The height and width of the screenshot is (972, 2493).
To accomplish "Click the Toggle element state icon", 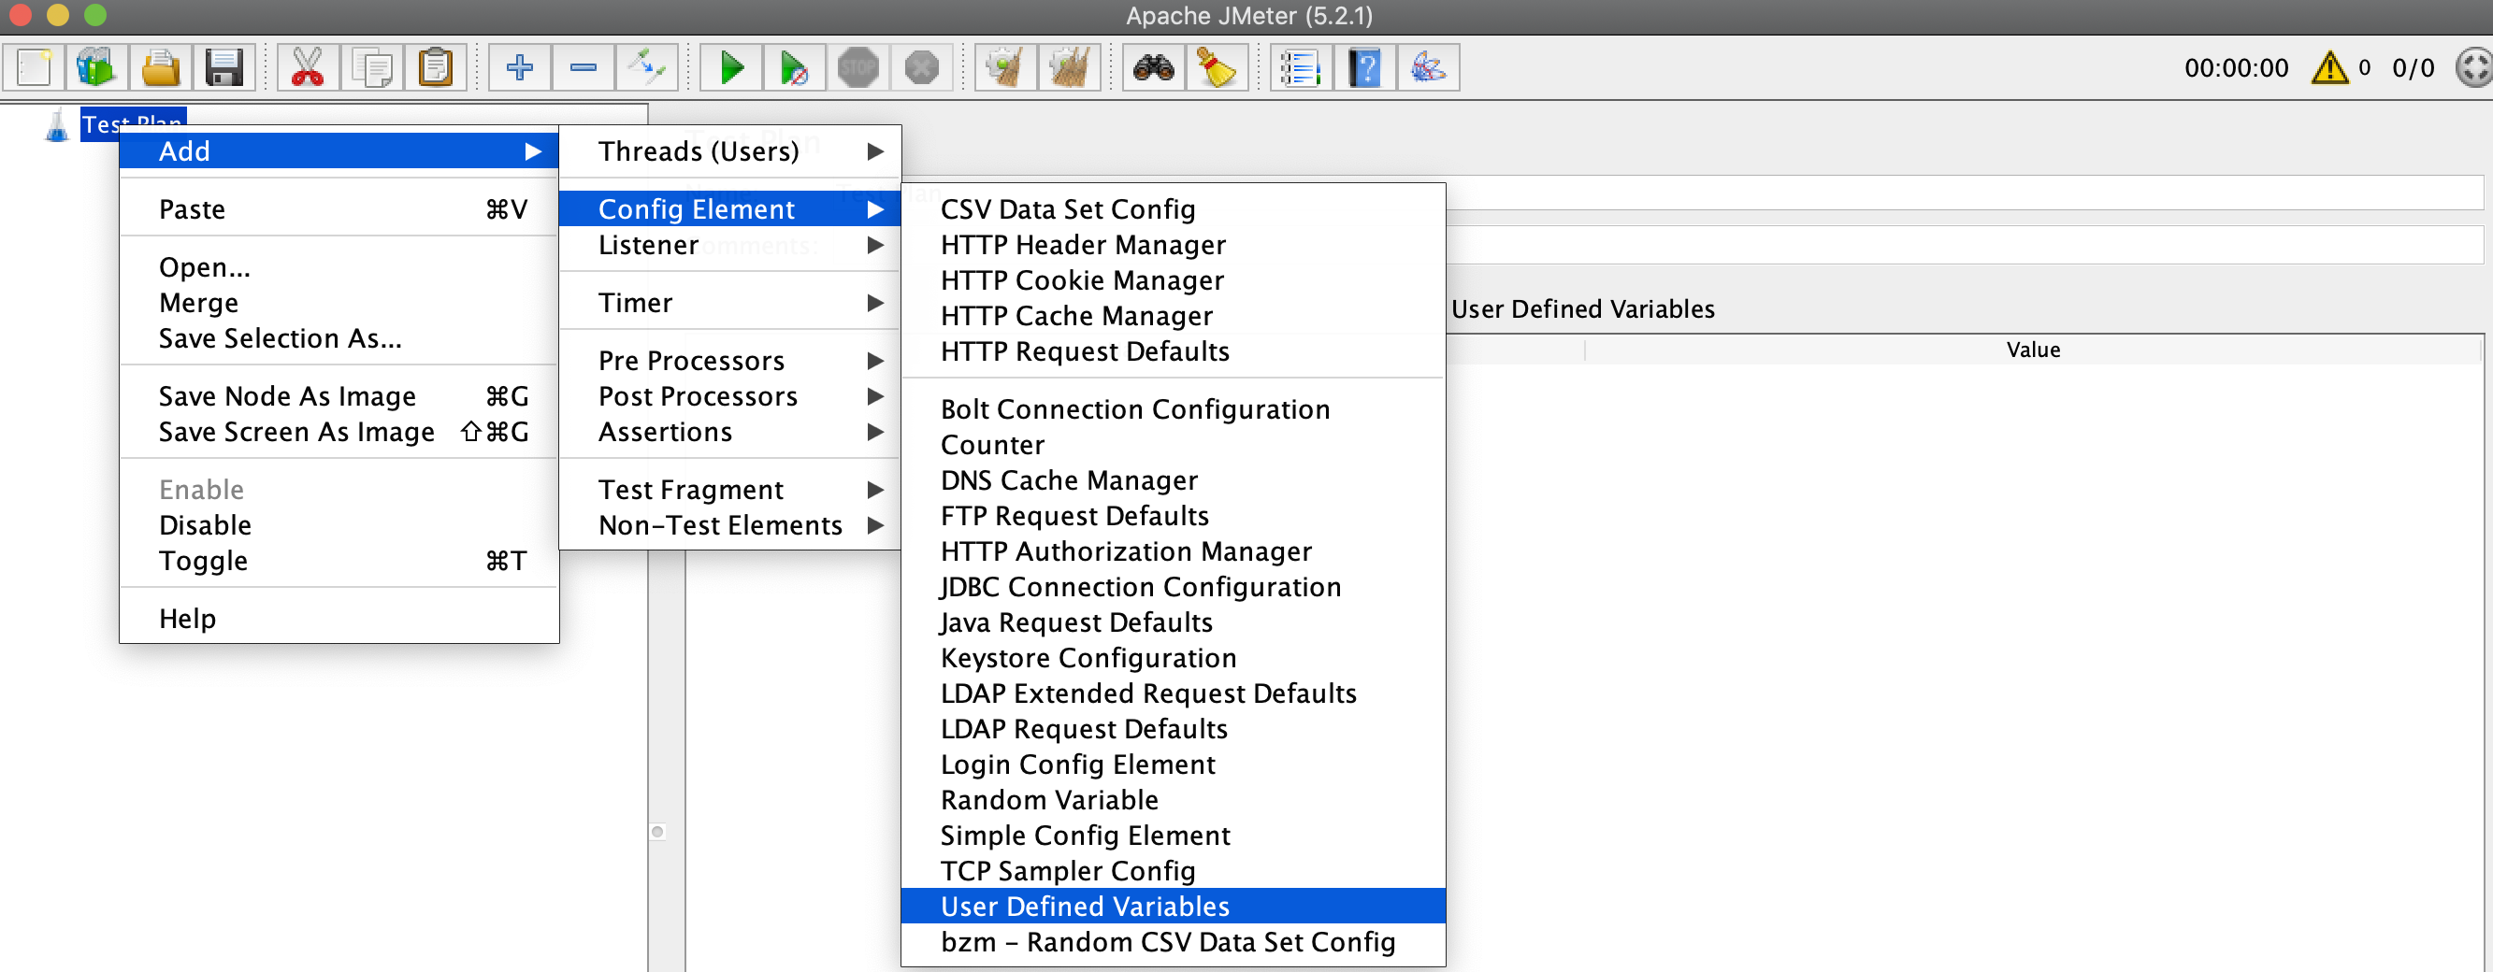I will pos(646,67).
